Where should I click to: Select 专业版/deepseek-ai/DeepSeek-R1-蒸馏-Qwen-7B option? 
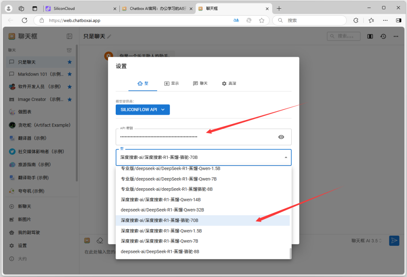pyautogui.click(x=203, y=179)
